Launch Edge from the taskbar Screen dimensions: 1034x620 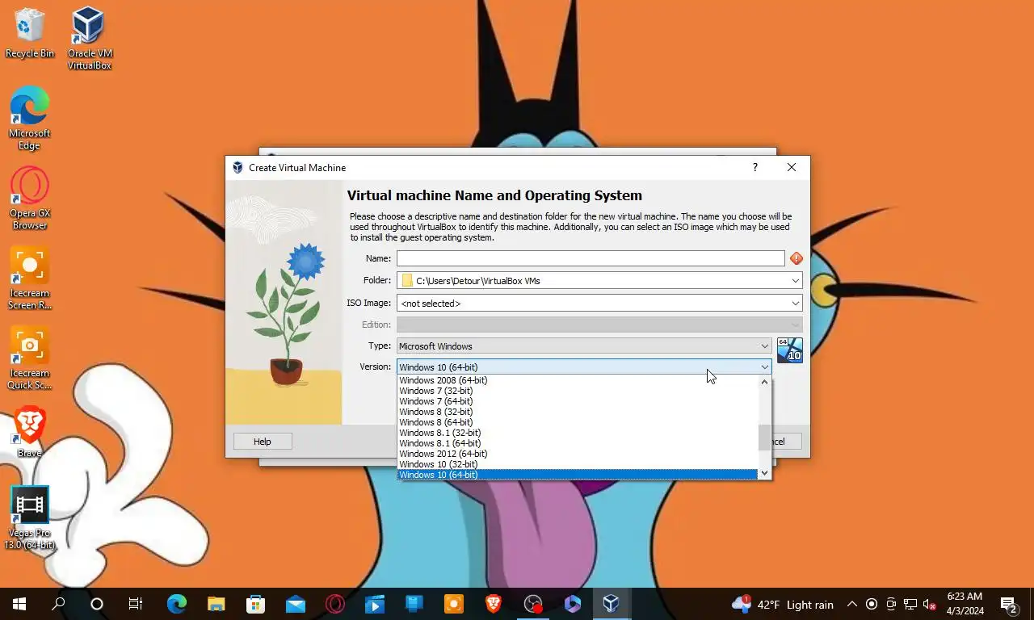click(x=177, y=604)
